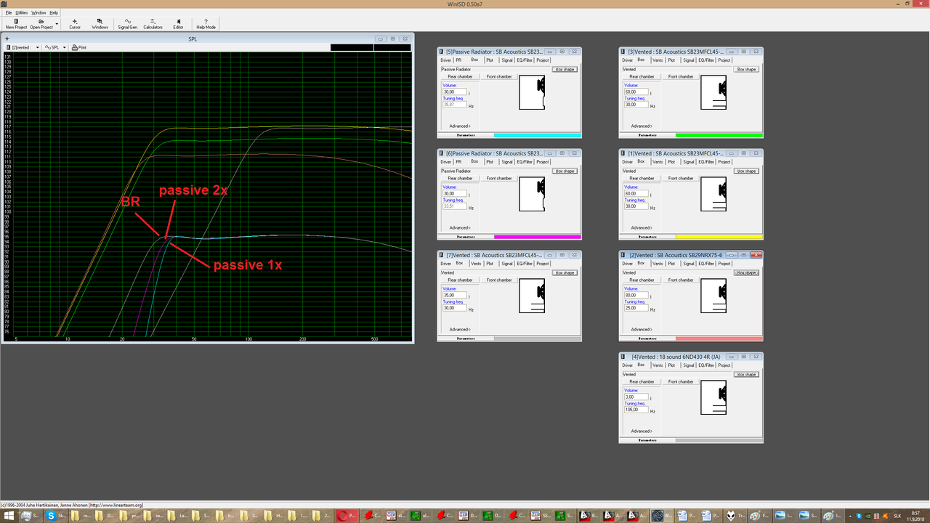Open the File menu

(9, 12)
